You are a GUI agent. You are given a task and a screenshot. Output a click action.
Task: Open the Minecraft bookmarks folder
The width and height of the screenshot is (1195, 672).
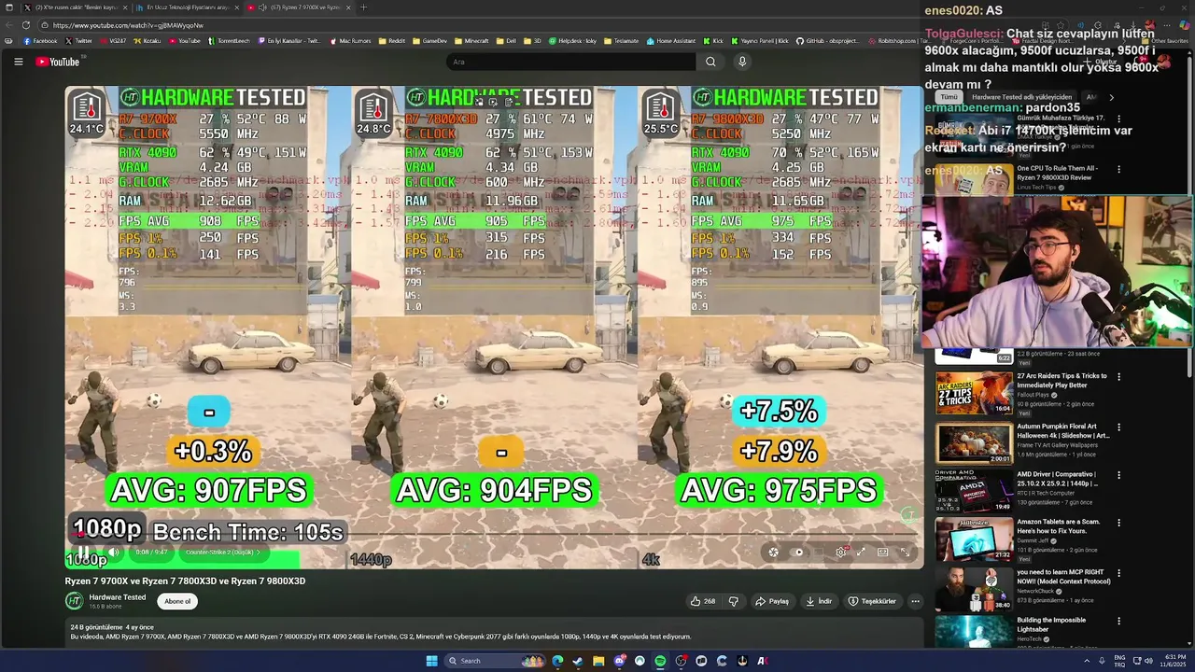471,41
